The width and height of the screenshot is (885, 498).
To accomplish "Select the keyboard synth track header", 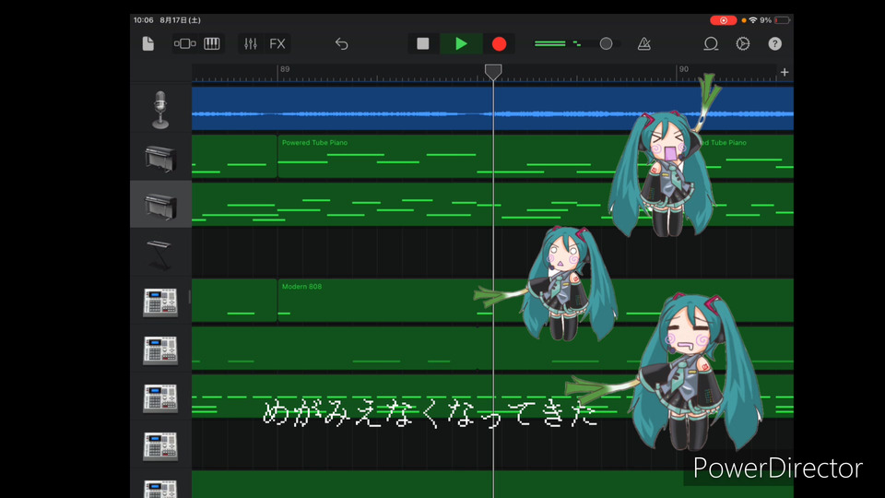I will click(x=160, y=253).
